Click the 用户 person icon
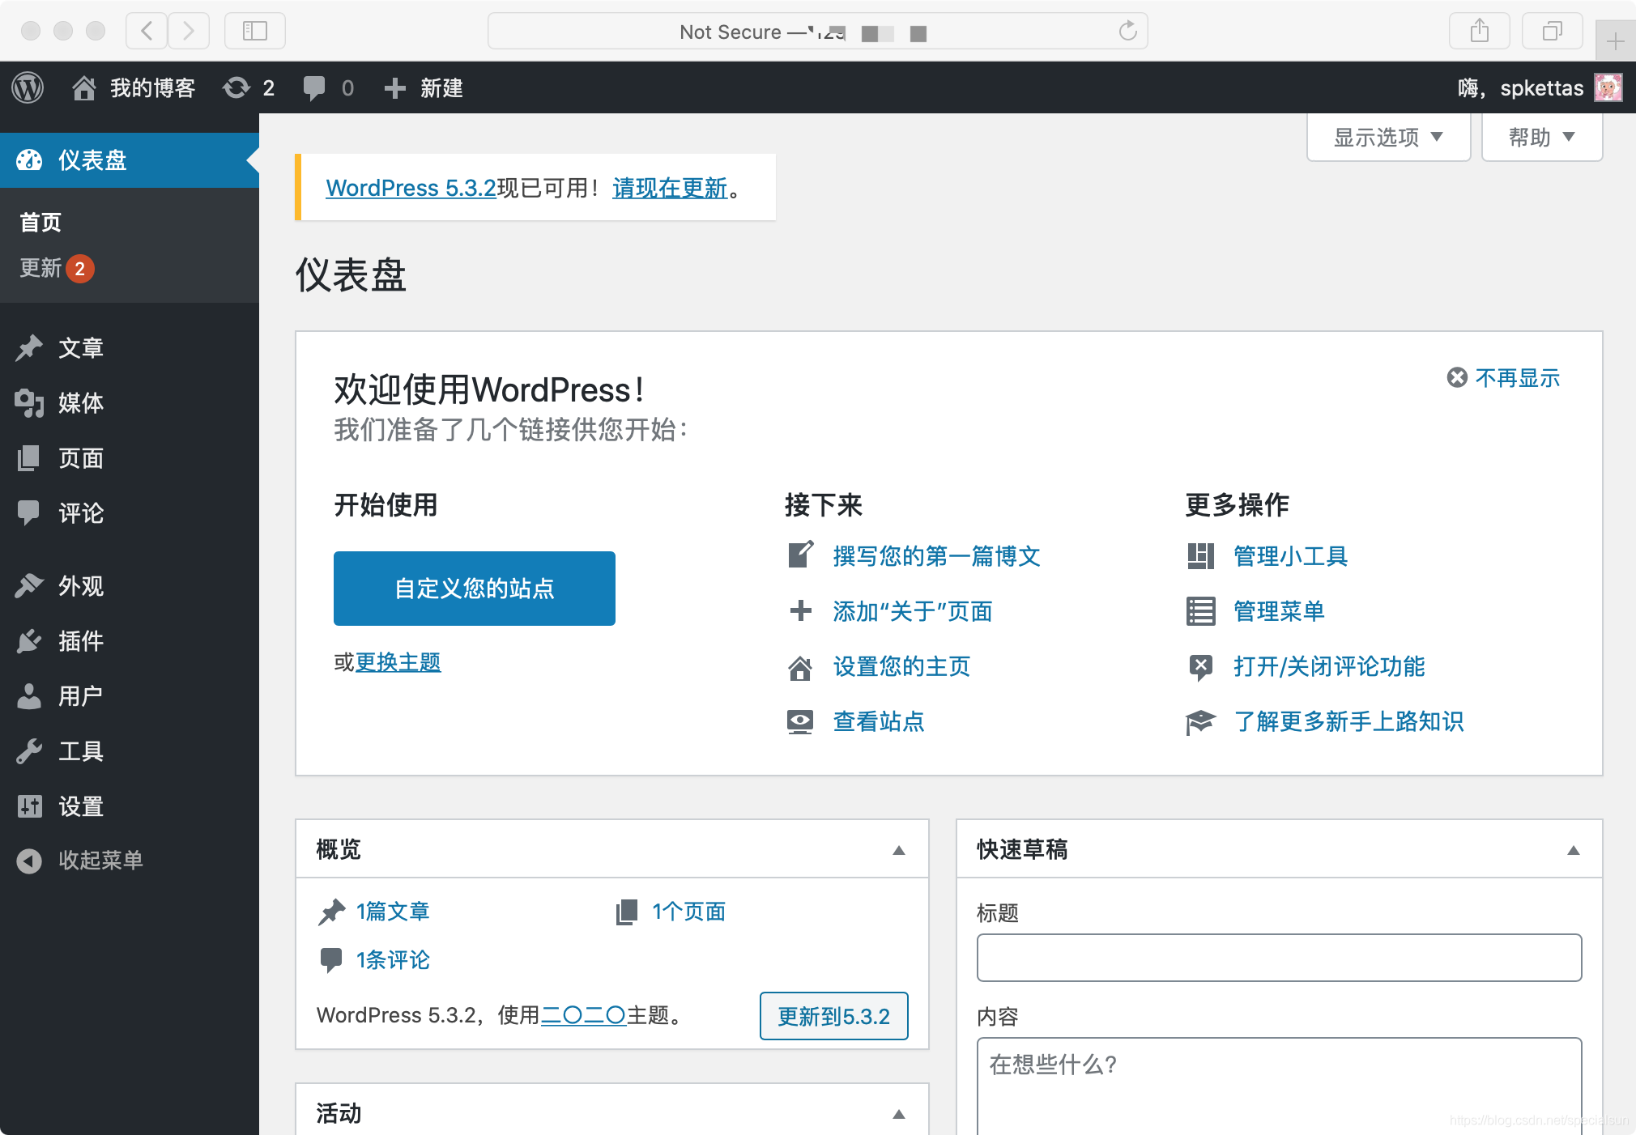The image size is (1636, 1135). point(29,696)
